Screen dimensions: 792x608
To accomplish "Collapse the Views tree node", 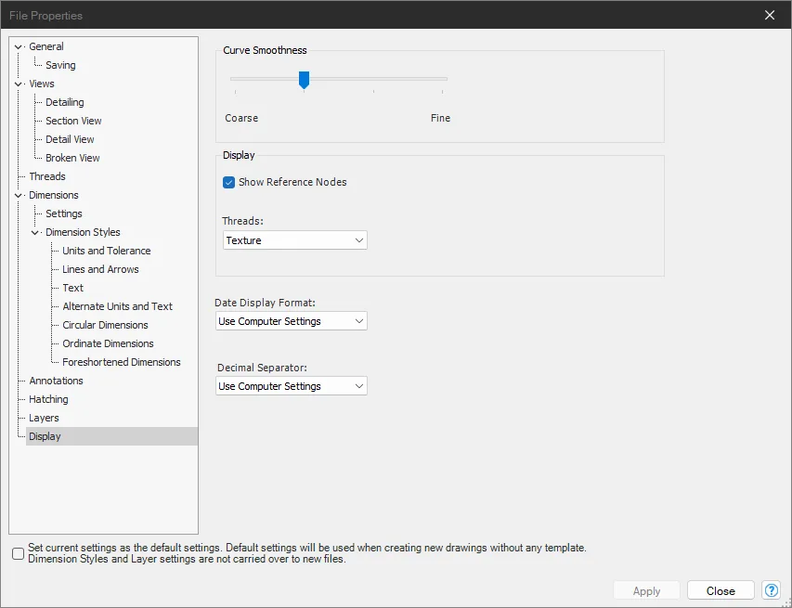I will click(x=19, y=84).
